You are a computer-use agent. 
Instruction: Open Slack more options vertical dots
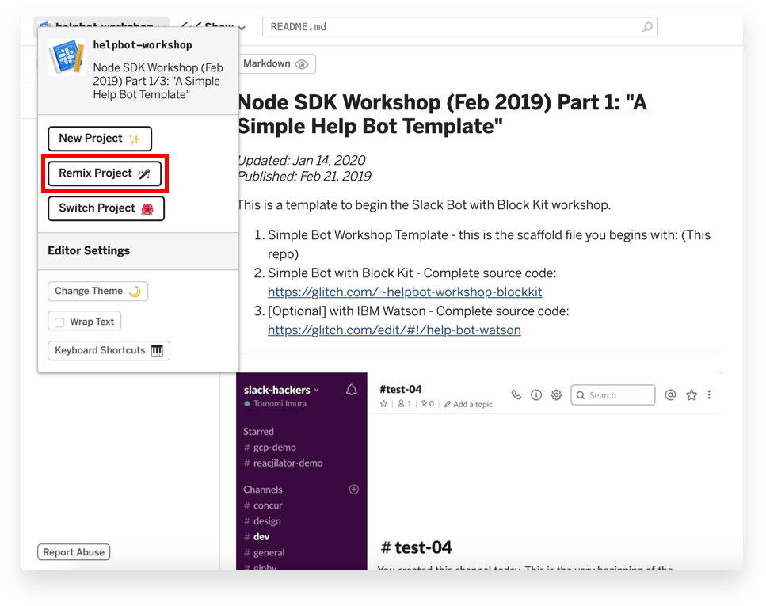(709, 394)
